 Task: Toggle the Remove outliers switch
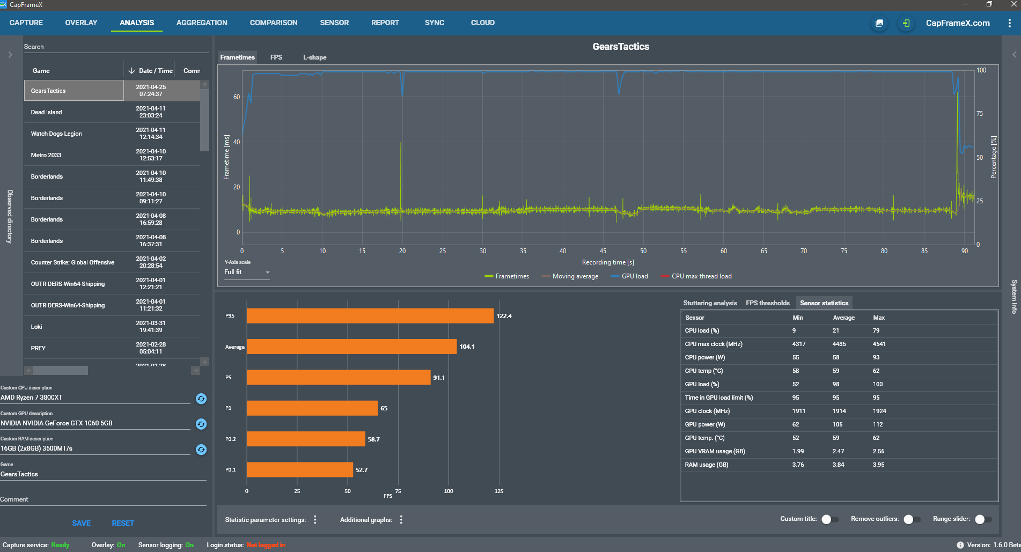(x=912, y=519)
